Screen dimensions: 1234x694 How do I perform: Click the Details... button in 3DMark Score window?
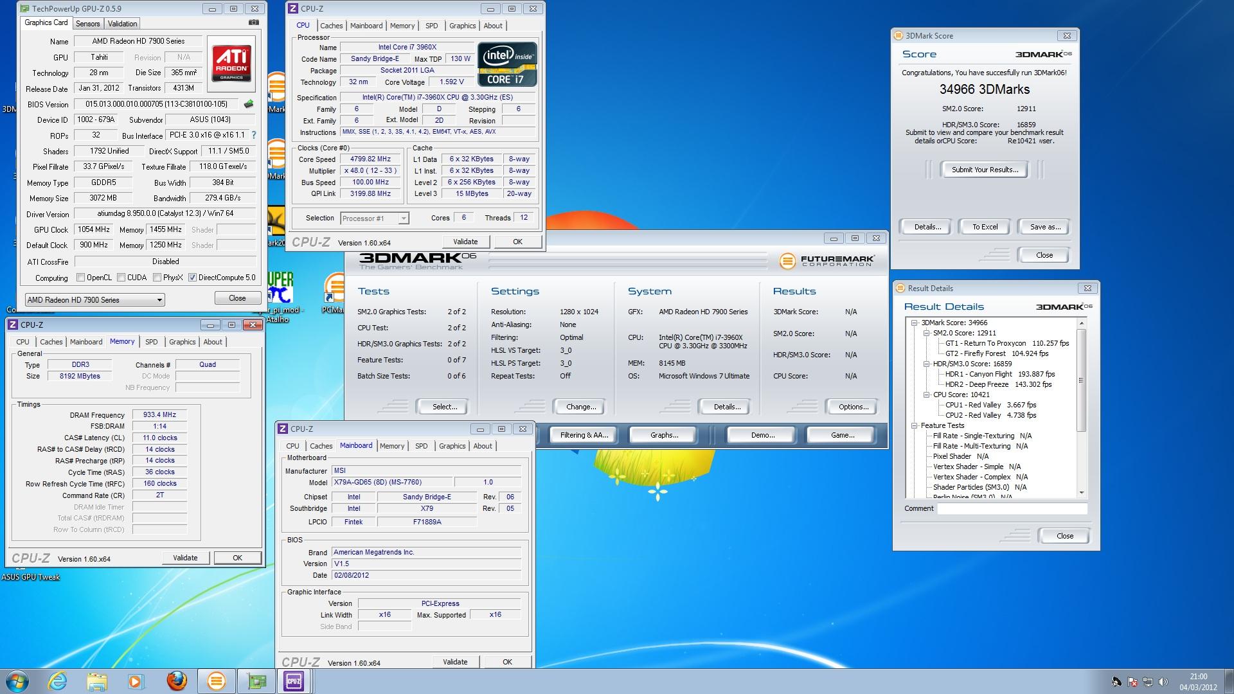pyautogui.click(x=927, y=227)
